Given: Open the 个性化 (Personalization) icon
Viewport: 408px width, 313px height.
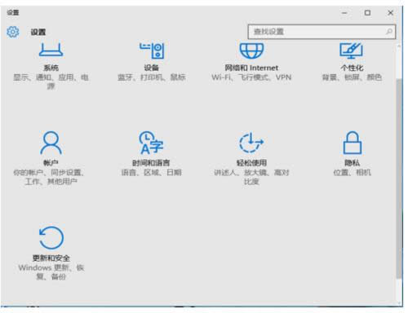Looking at the screenshot, I should (351, 51).
